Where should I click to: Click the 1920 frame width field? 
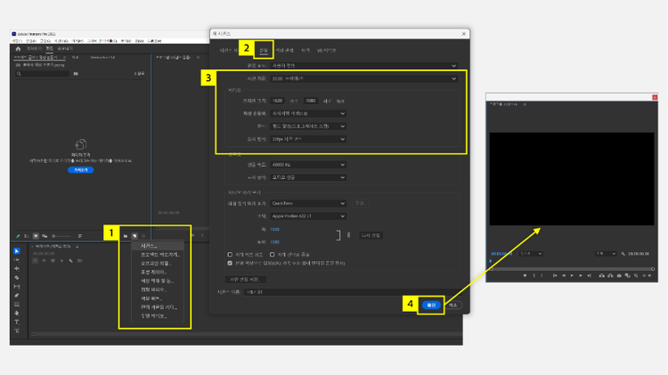(x=277, y=101)
